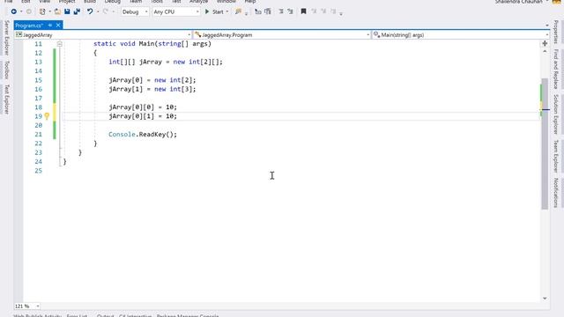
Task: Open the Notifications side tab
Action: [x=556, y=193]
